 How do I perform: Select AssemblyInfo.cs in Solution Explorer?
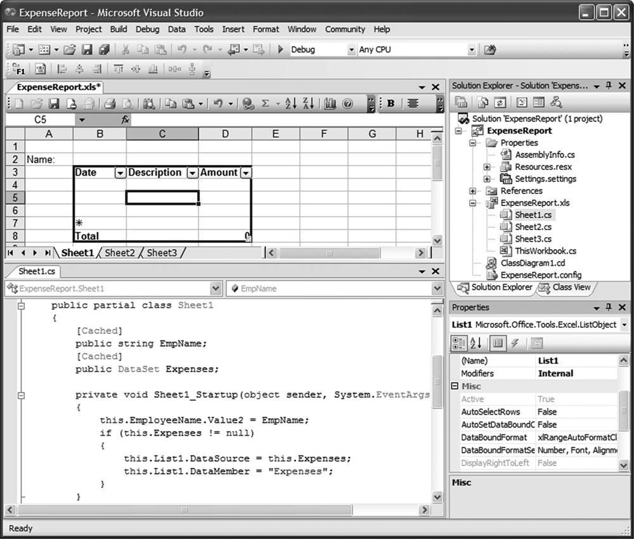pos(545,155)
